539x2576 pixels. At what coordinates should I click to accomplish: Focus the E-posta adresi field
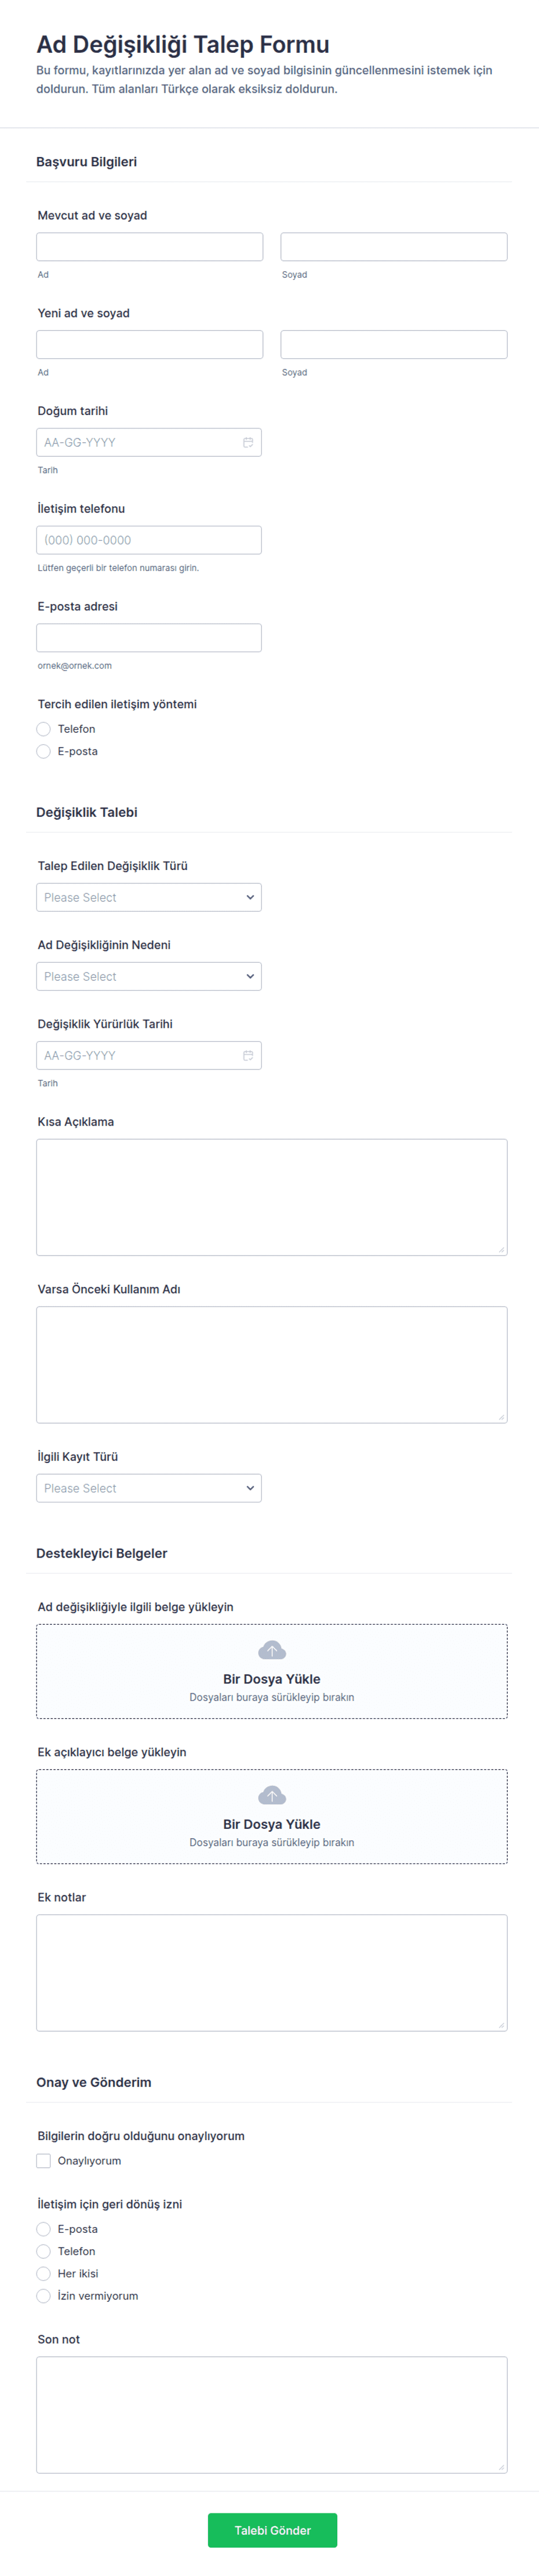pos(149,638)
